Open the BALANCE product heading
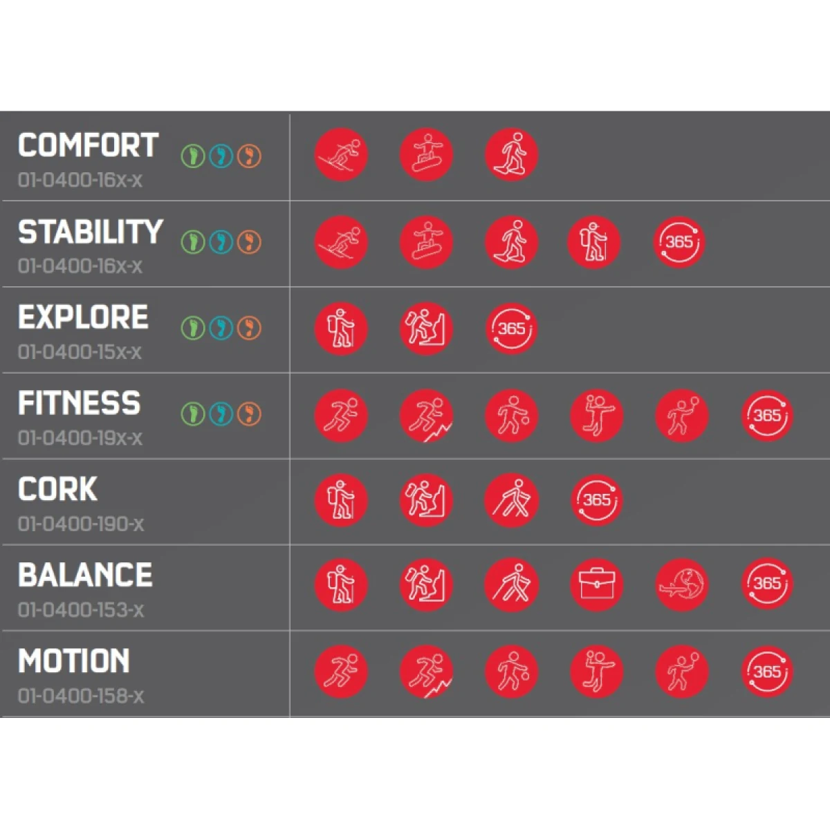Screen dimensions: 830x830 click(x=85, y=575)
